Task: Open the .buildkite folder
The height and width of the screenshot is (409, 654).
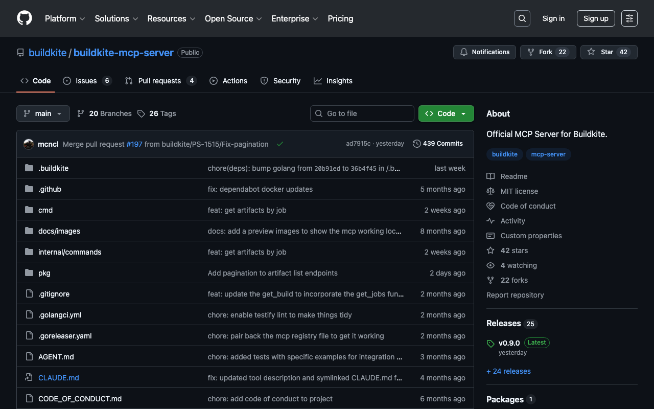Action: (53, 168)
